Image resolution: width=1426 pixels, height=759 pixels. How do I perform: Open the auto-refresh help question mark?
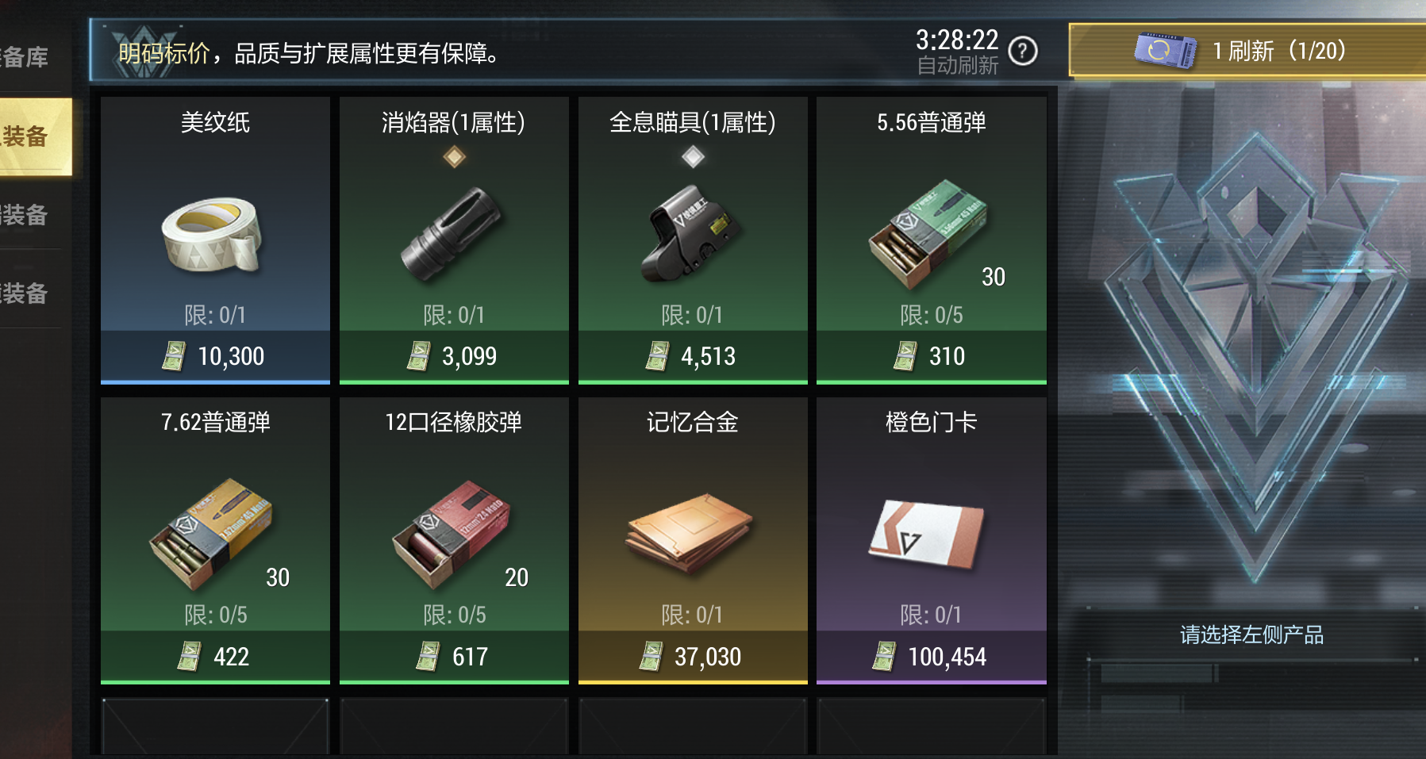(x=1023, y=52)
